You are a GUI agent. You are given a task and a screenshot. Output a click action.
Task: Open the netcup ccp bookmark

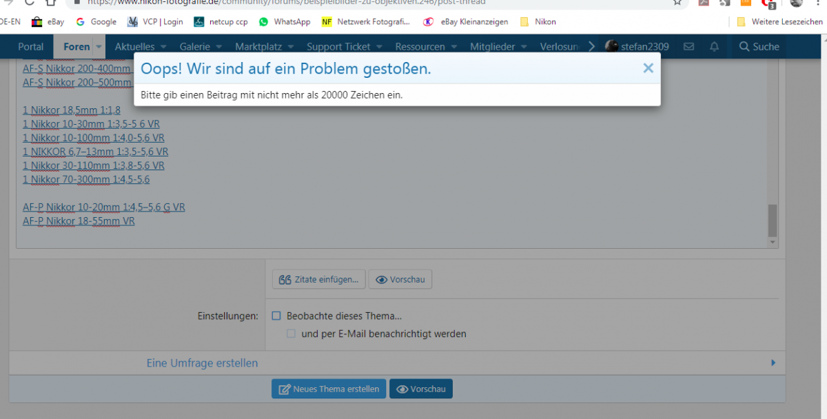(x=221, y=22)
